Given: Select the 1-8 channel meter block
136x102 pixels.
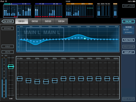Looking at the screenshot, I should [x=10, y=11].
